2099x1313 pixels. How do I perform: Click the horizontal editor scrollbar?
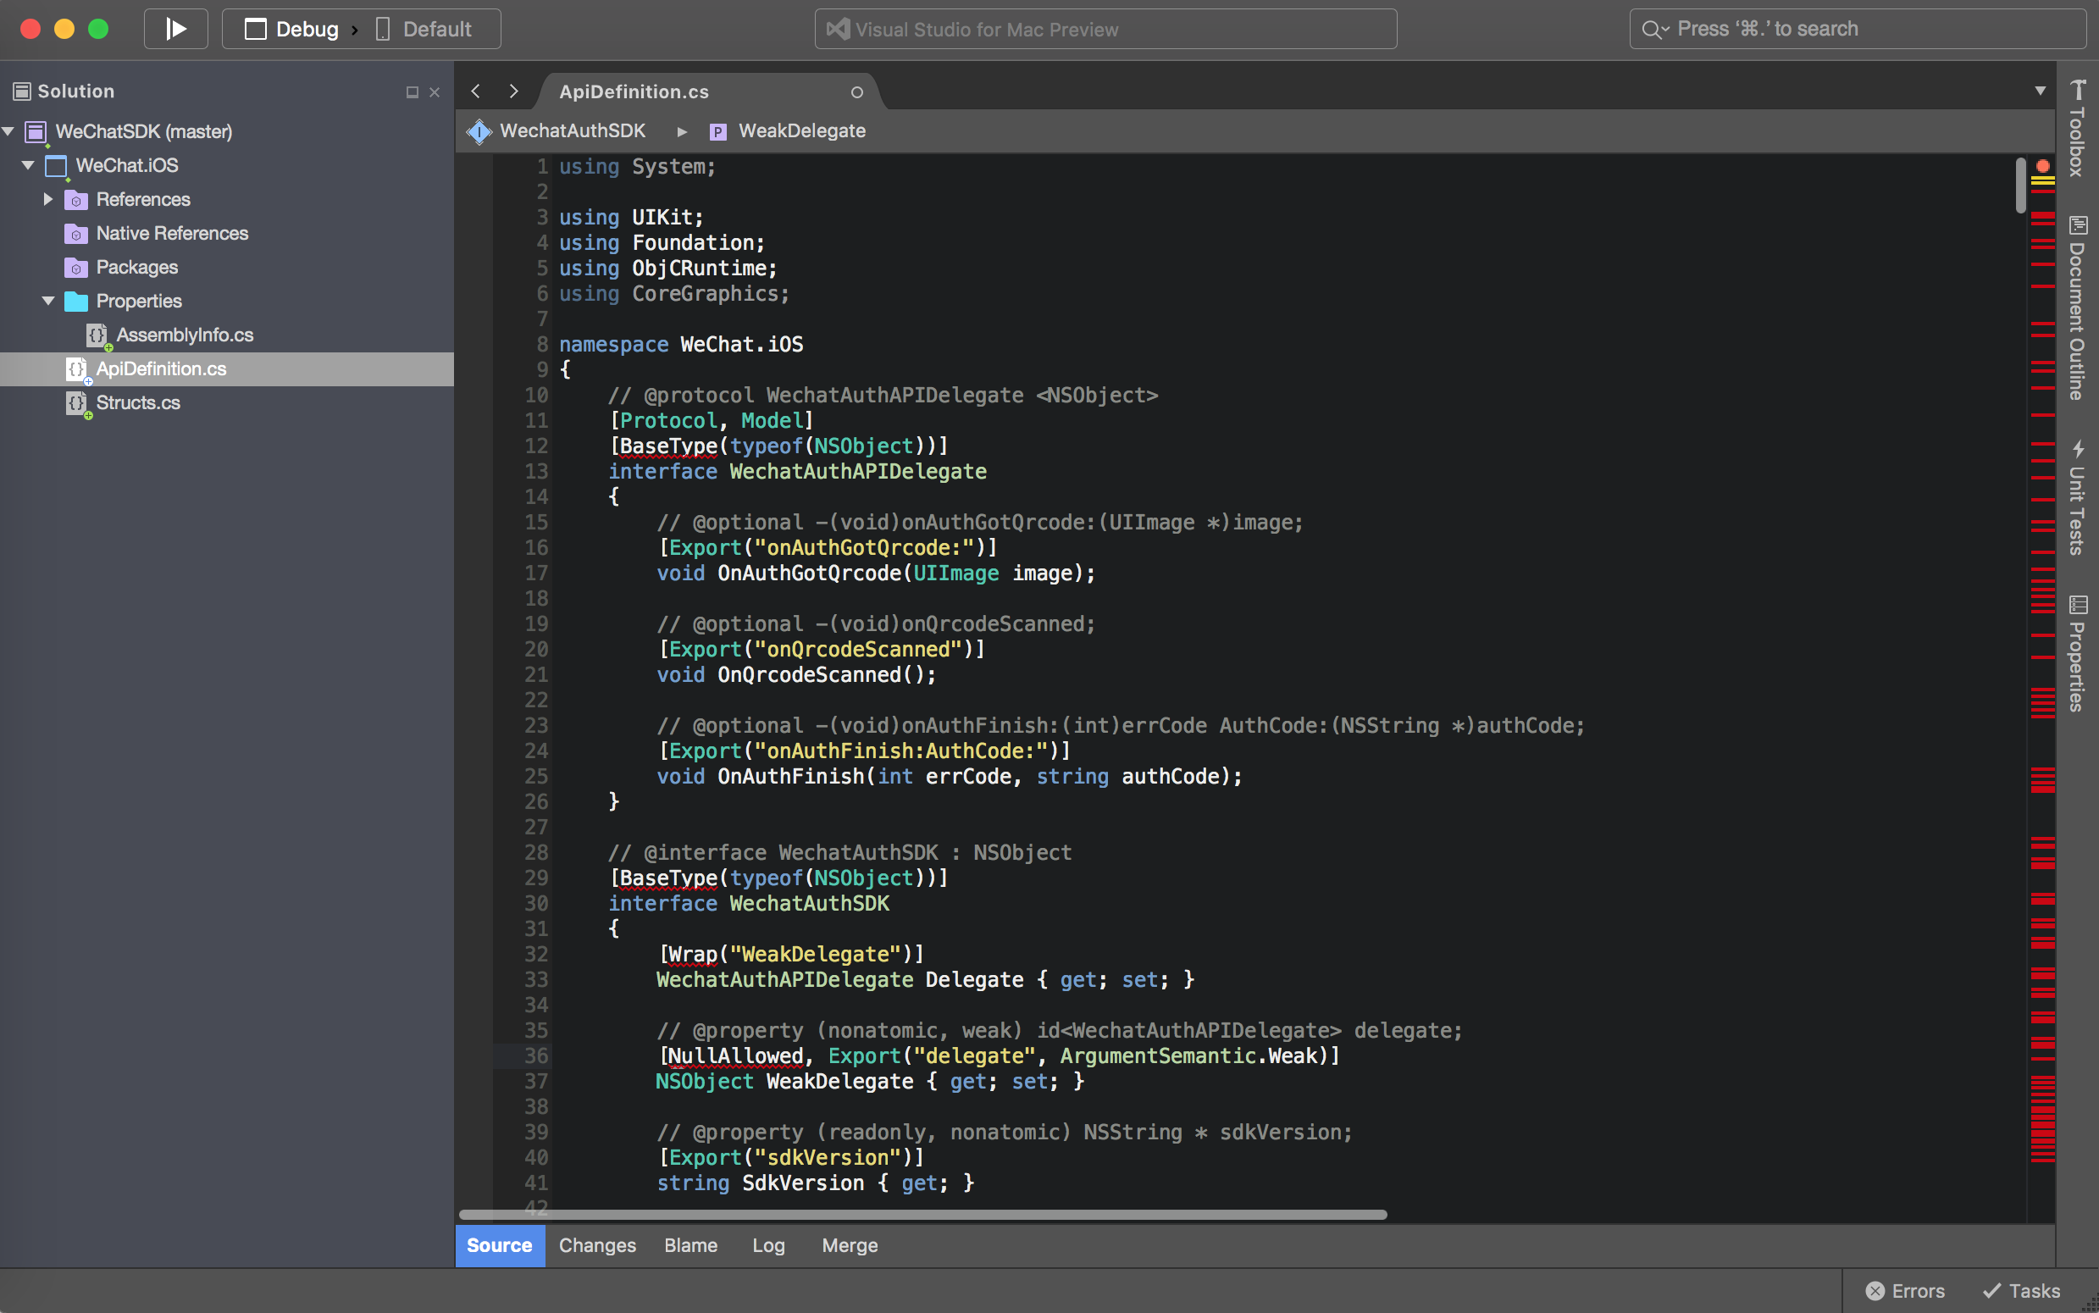click(922, 1214)
